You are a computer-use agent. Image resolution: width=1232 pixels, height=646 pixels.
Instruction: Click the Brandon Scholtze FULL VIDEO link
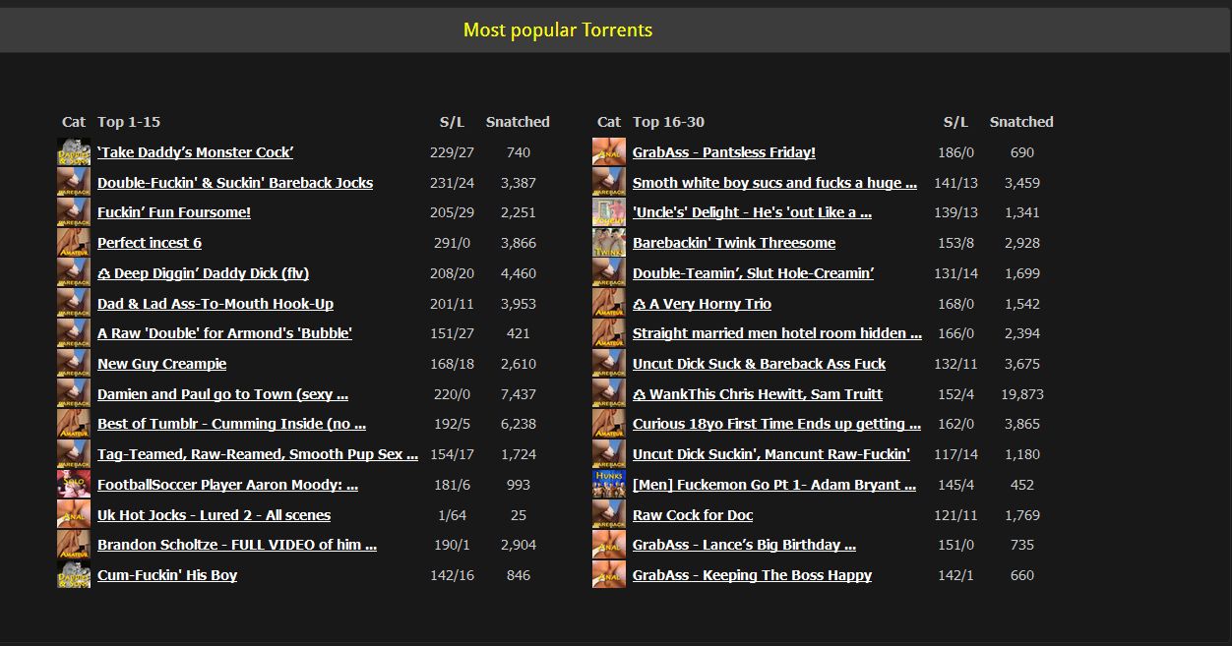(x=236, y=545)
